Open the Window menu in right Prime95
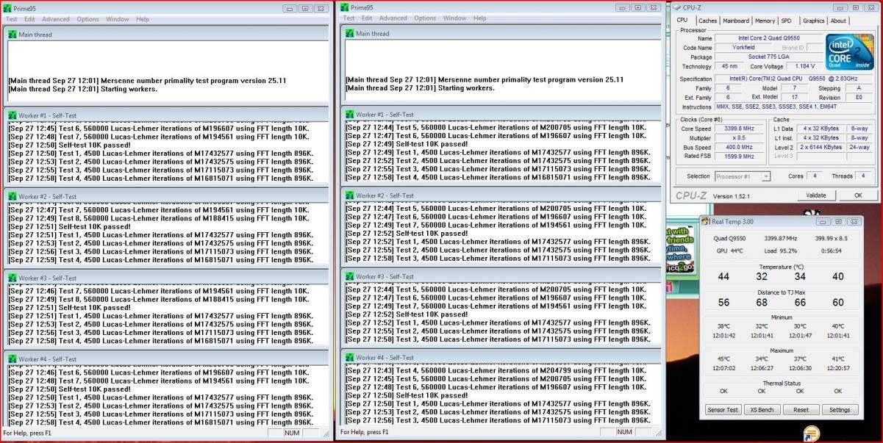 (454, 18)
